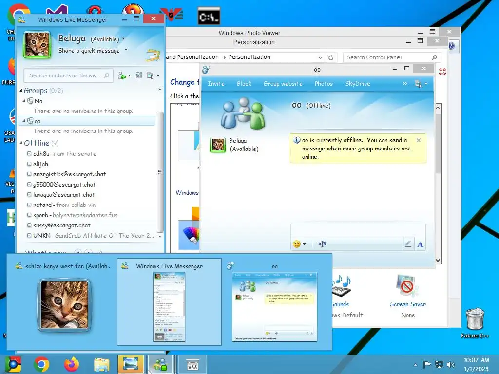Image resolution: width=499 pixels, height=374 pixels.
Task: Open the add contact icon in Messenger
Action: (121, 75)
